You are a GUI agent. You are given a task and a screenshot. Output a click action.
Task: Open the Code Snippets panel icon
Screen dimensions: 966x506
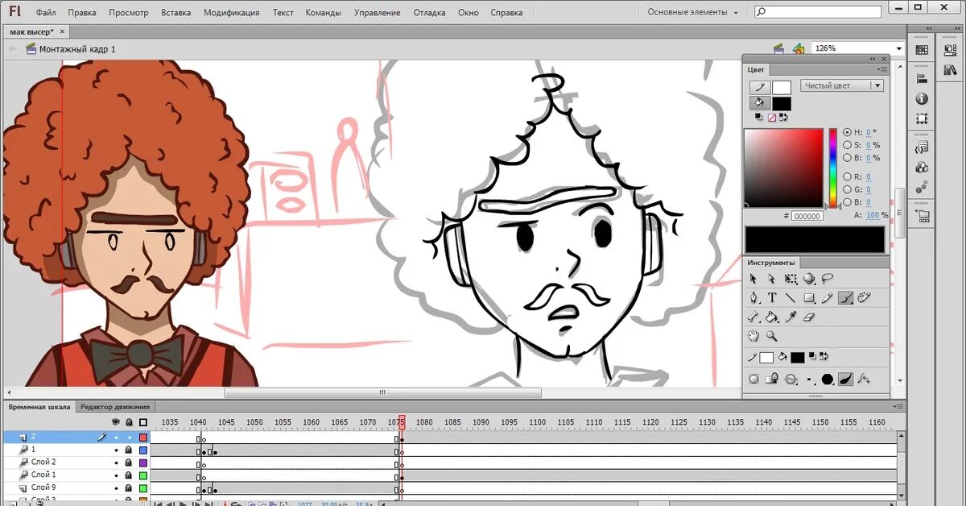(922, 147)
